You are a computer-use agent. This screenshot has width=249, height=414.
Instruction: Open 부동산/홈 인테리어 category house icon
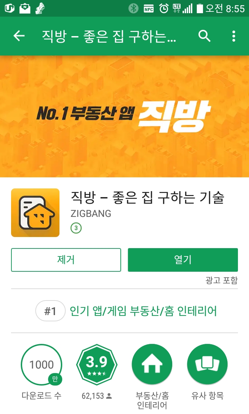152,365
